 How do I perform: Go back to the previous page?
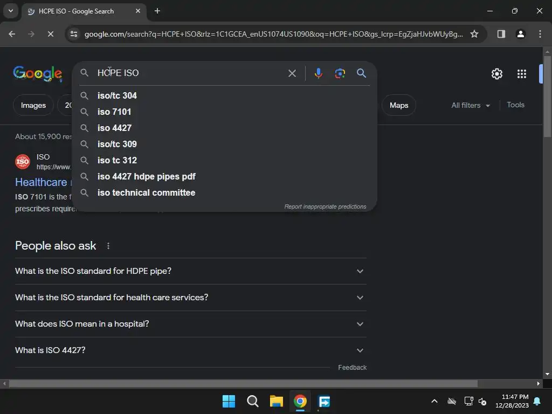click(12, 34)
